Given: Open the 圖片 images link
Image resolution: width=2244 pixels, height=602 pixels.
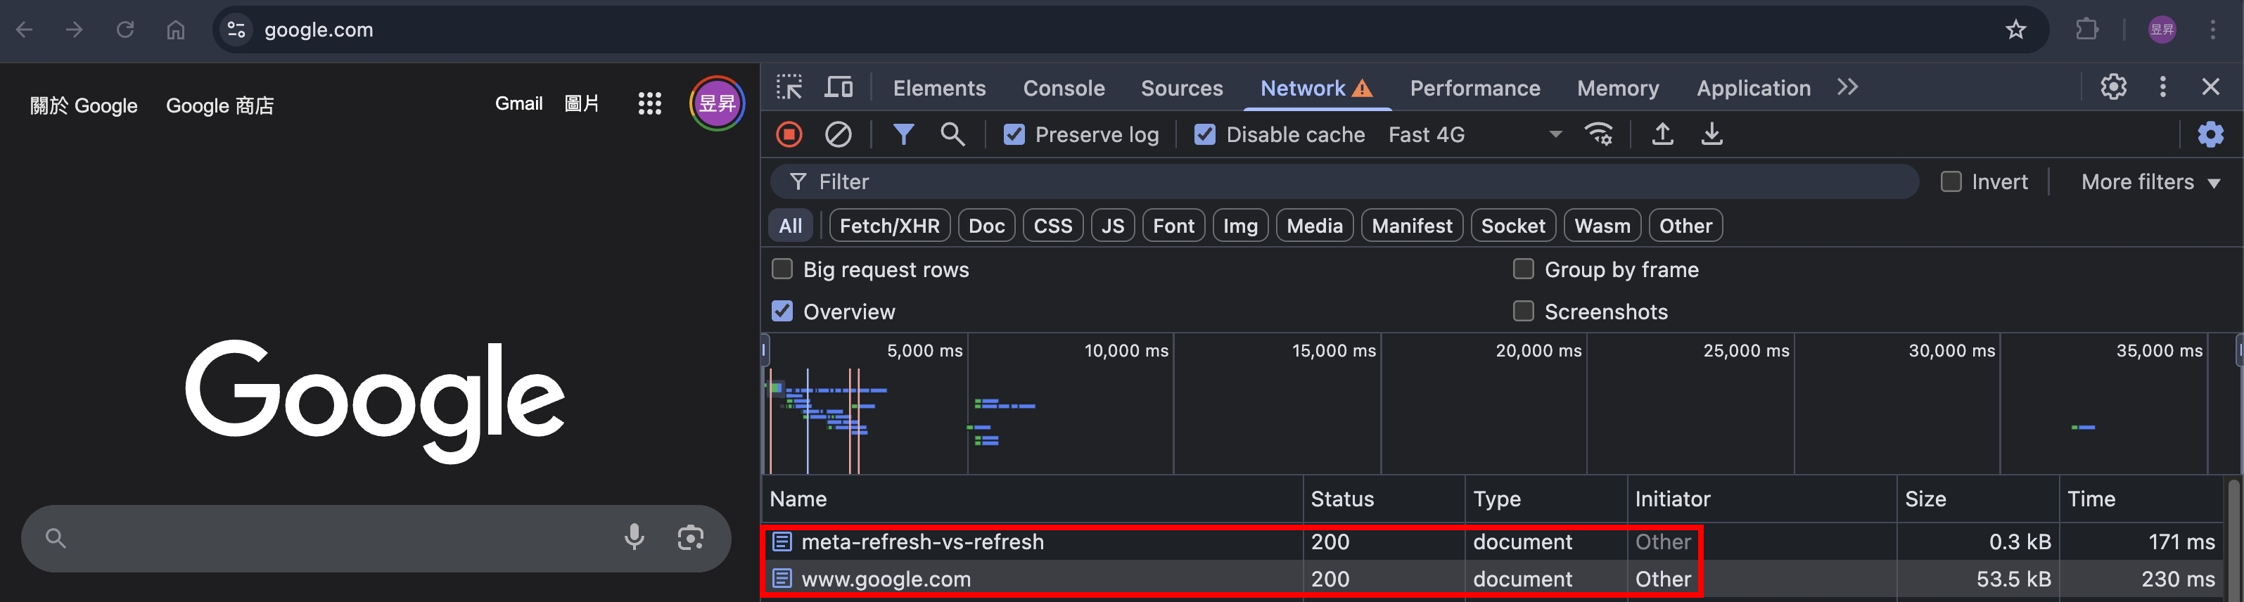Looking at the screenshot, I should pyautogui.click(x=581, y=103).
